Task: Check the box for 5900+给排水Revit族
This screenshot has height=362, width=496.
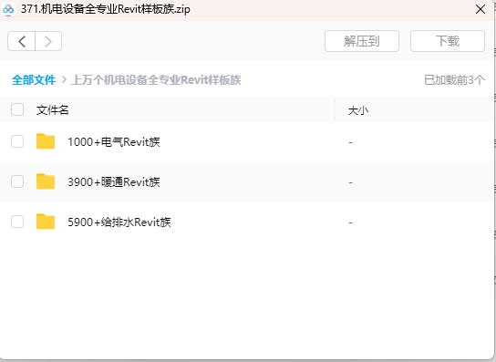Action: point(17,222)
